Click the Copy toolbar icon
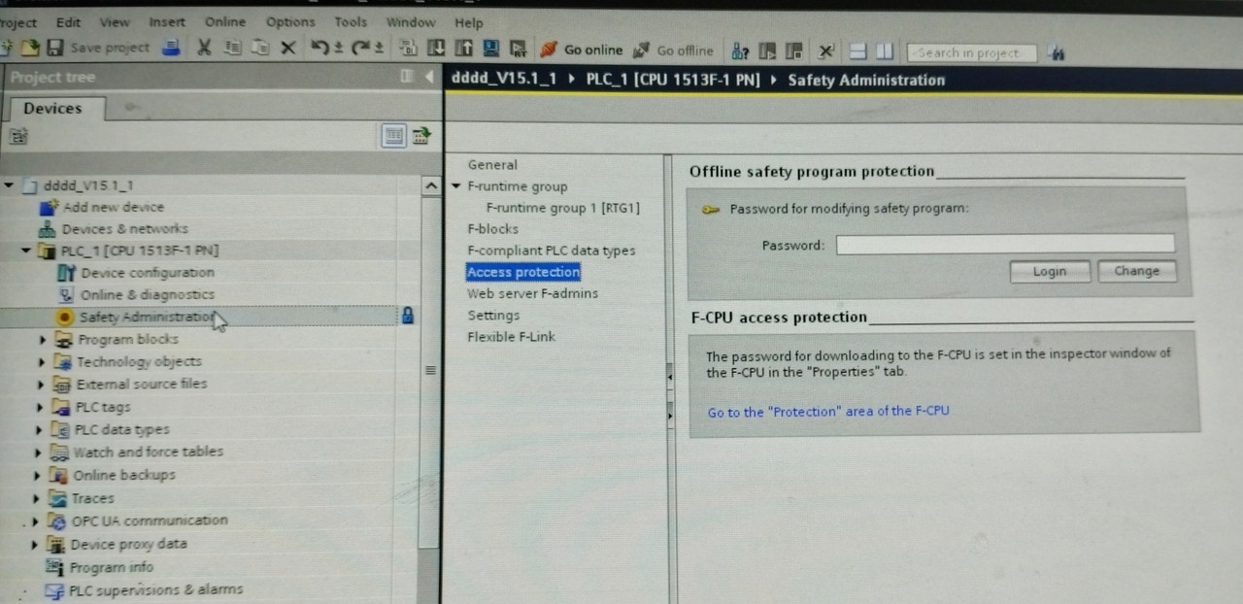 pyautogui.click(x=232, y=48)
